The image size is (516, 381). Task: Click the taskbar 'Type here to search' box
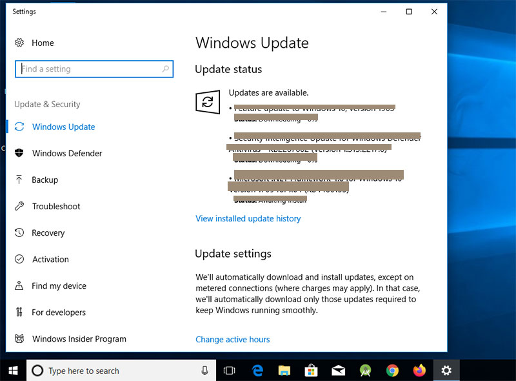[121, 371]
